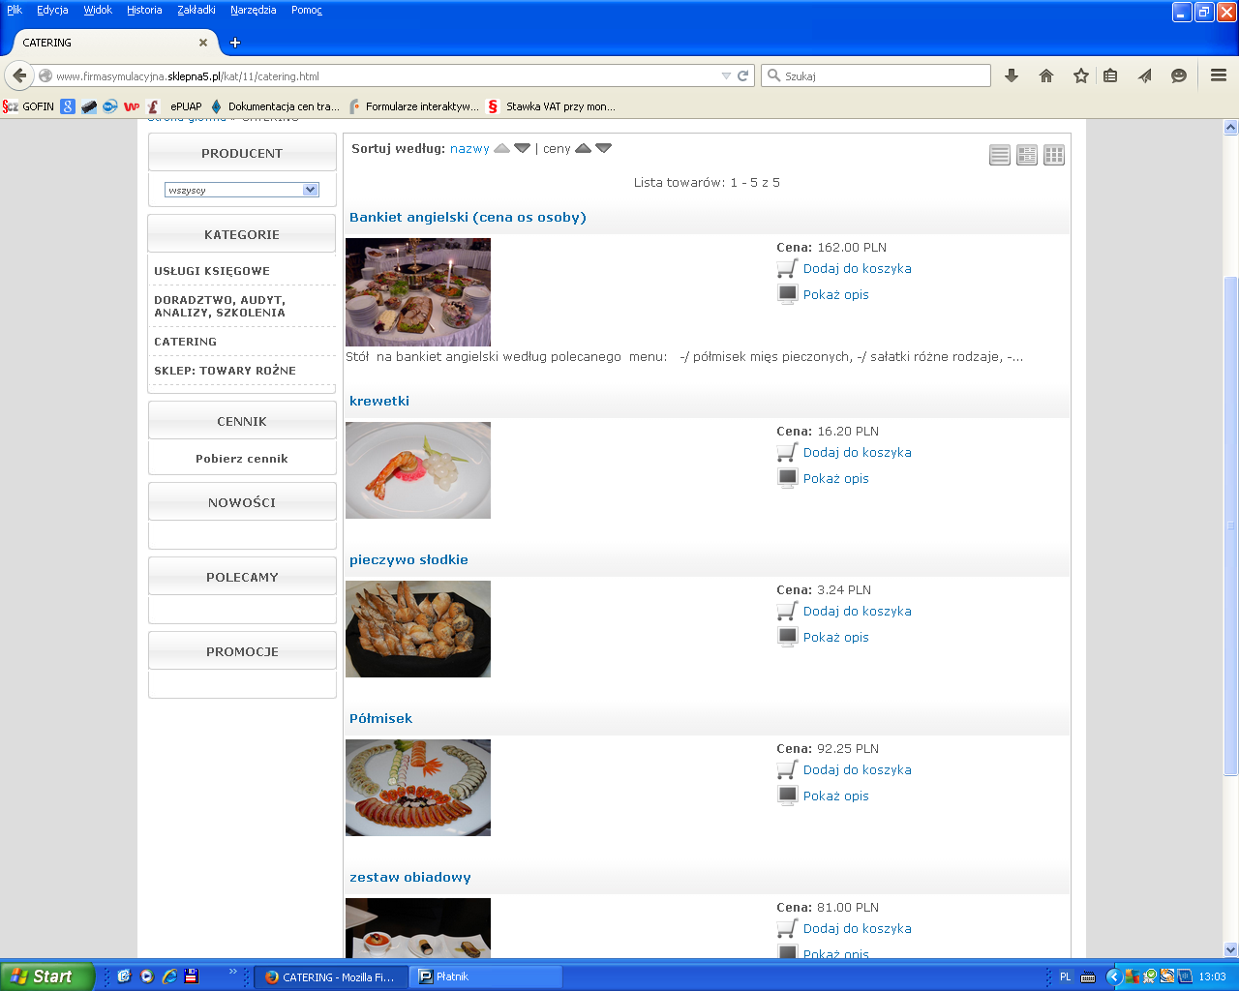The height and width of the screenshot is (991, 1239).
Task: Open the Zakładki menu
Action: [196, 10]
